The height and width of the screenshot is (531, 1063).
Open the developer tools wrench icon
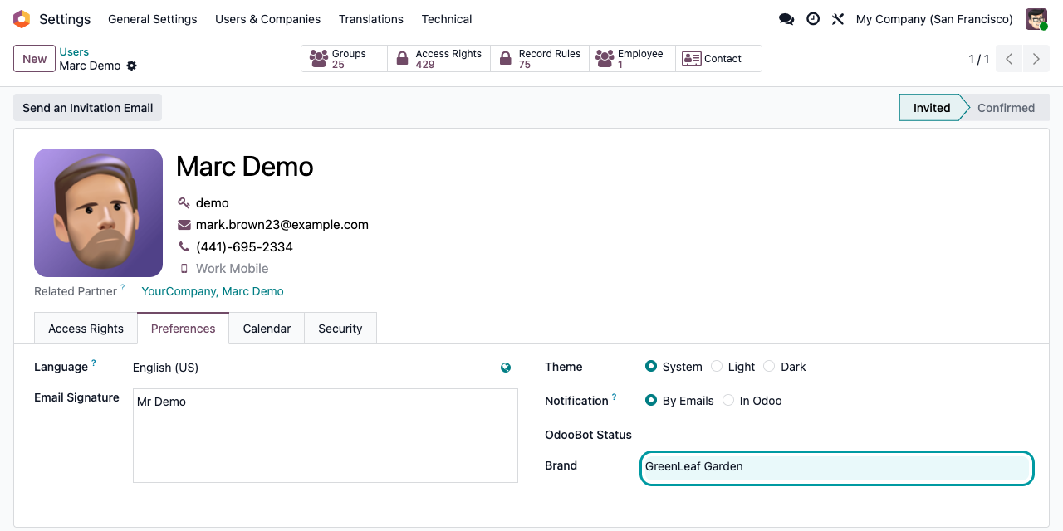838,19
